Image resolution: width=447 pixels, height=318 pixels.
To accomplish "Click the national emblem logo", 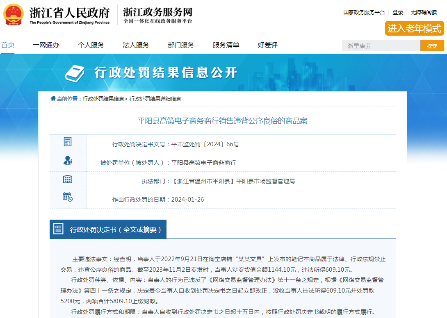I will (x=14, y=15).
